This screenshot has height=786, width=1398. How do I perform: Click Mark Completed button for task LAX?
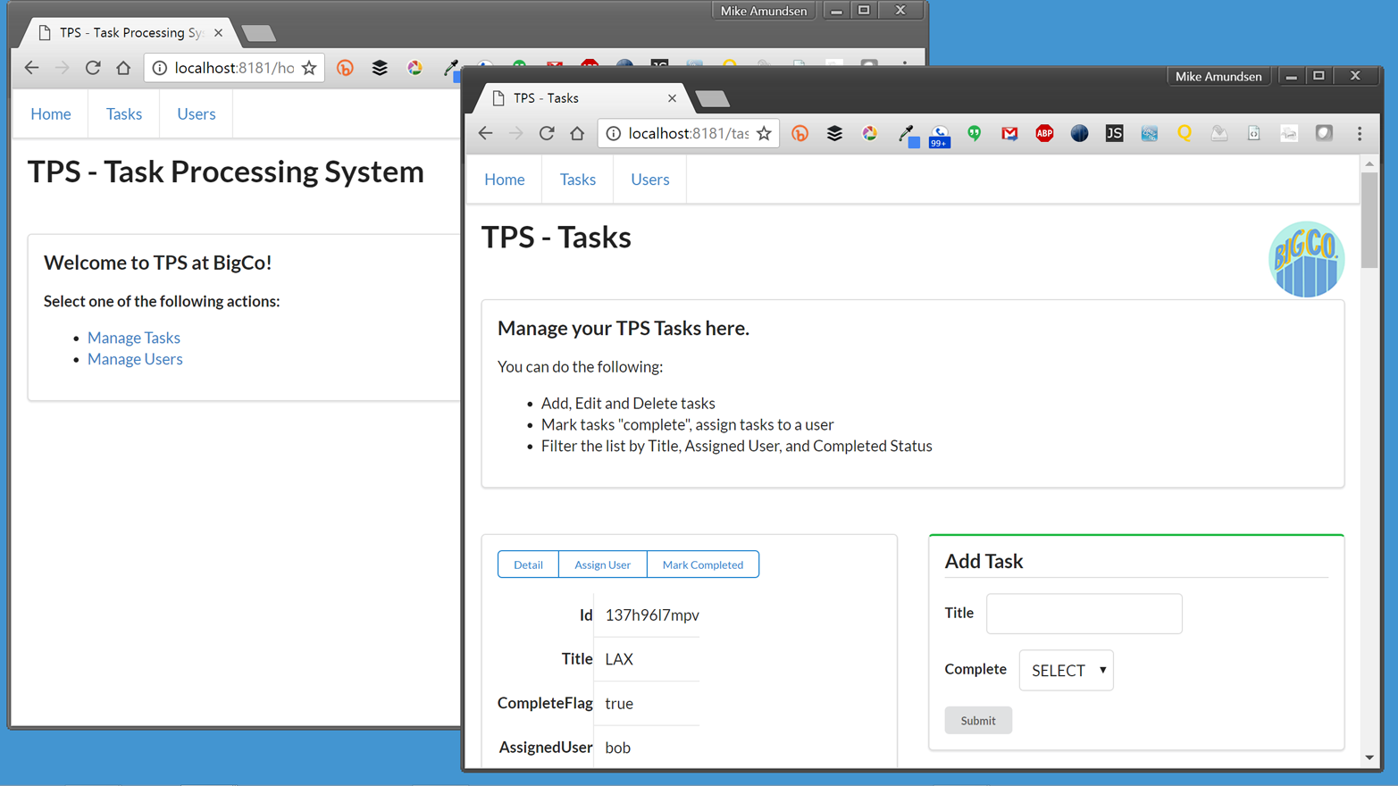coord(703,564)
